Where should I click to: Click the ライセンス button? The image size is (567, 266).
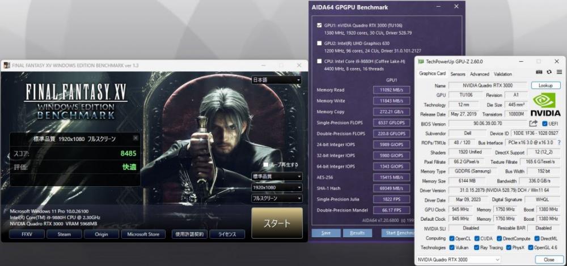(227, 234)
